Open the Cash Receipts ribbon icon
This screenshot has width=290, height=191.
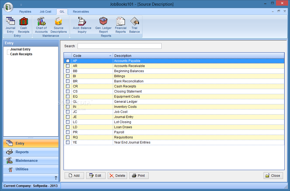[23, 25]
